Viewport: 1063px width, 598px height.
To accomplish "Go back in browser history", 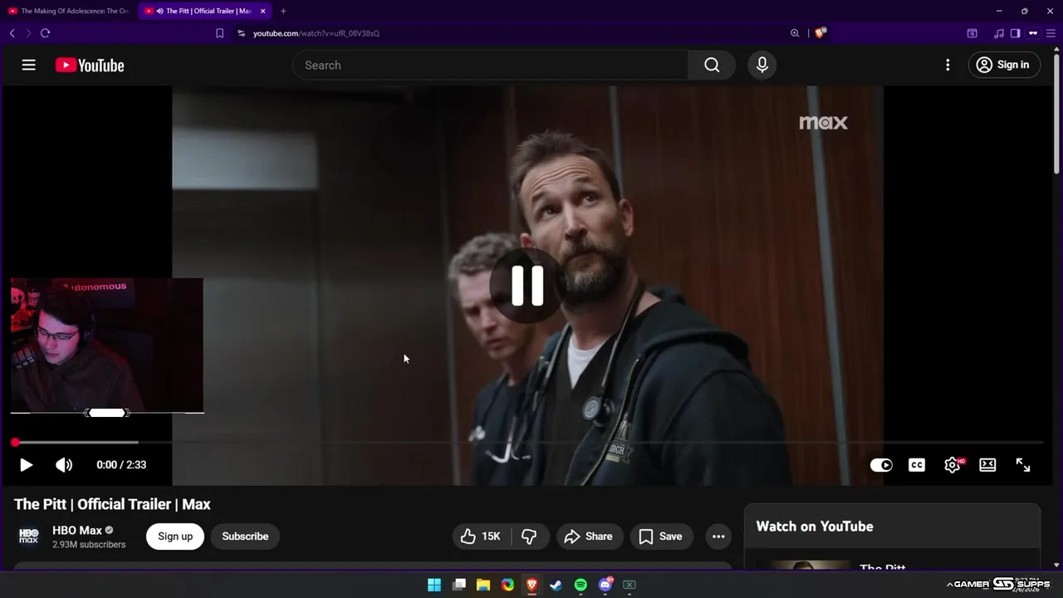I will 12,33.
